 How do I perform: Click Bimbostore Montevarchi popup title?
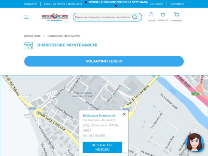(99, 116)
